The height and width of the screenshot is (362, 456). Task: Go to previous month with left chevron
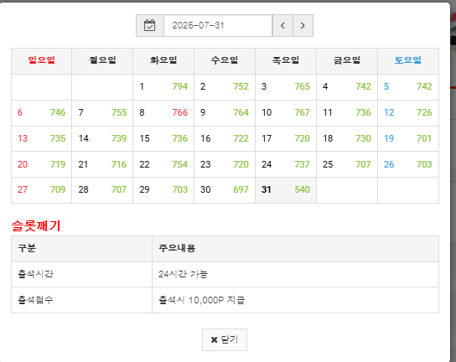[x=282, y=26]
